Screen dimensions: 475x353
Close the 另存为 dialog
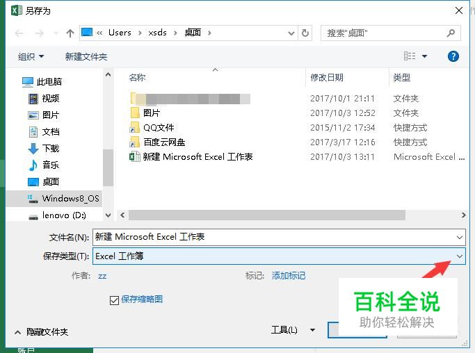click(x=459, y=10)
